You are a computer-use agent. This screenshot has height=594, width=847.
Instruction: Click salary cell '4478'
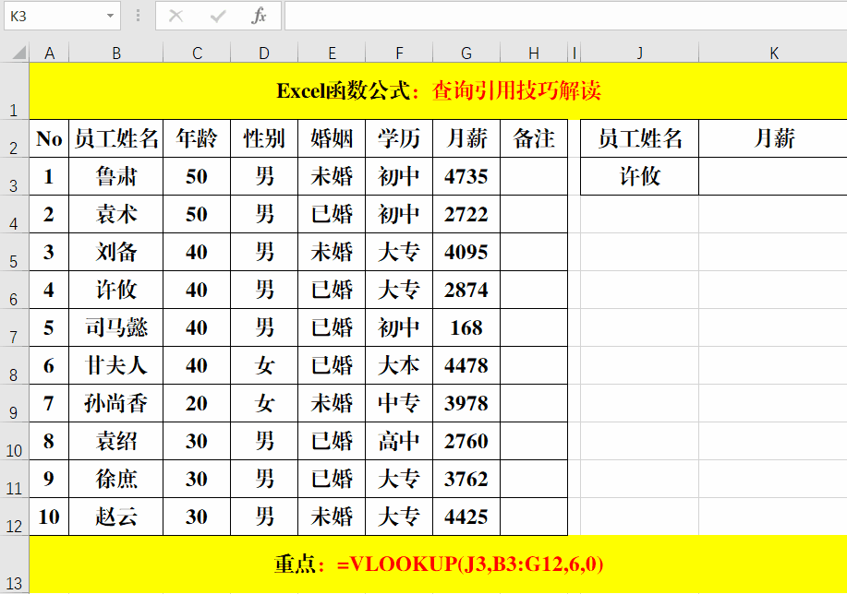[466, 365]
